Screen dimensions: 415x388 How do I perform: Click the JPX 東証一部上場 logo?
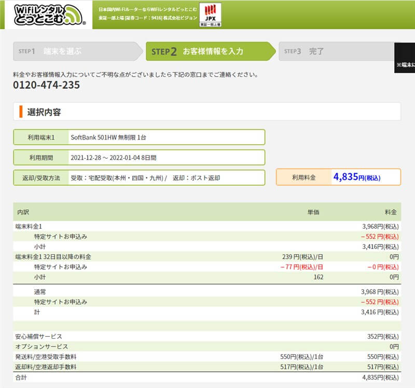pyautogui.click(x=211, y=14)
